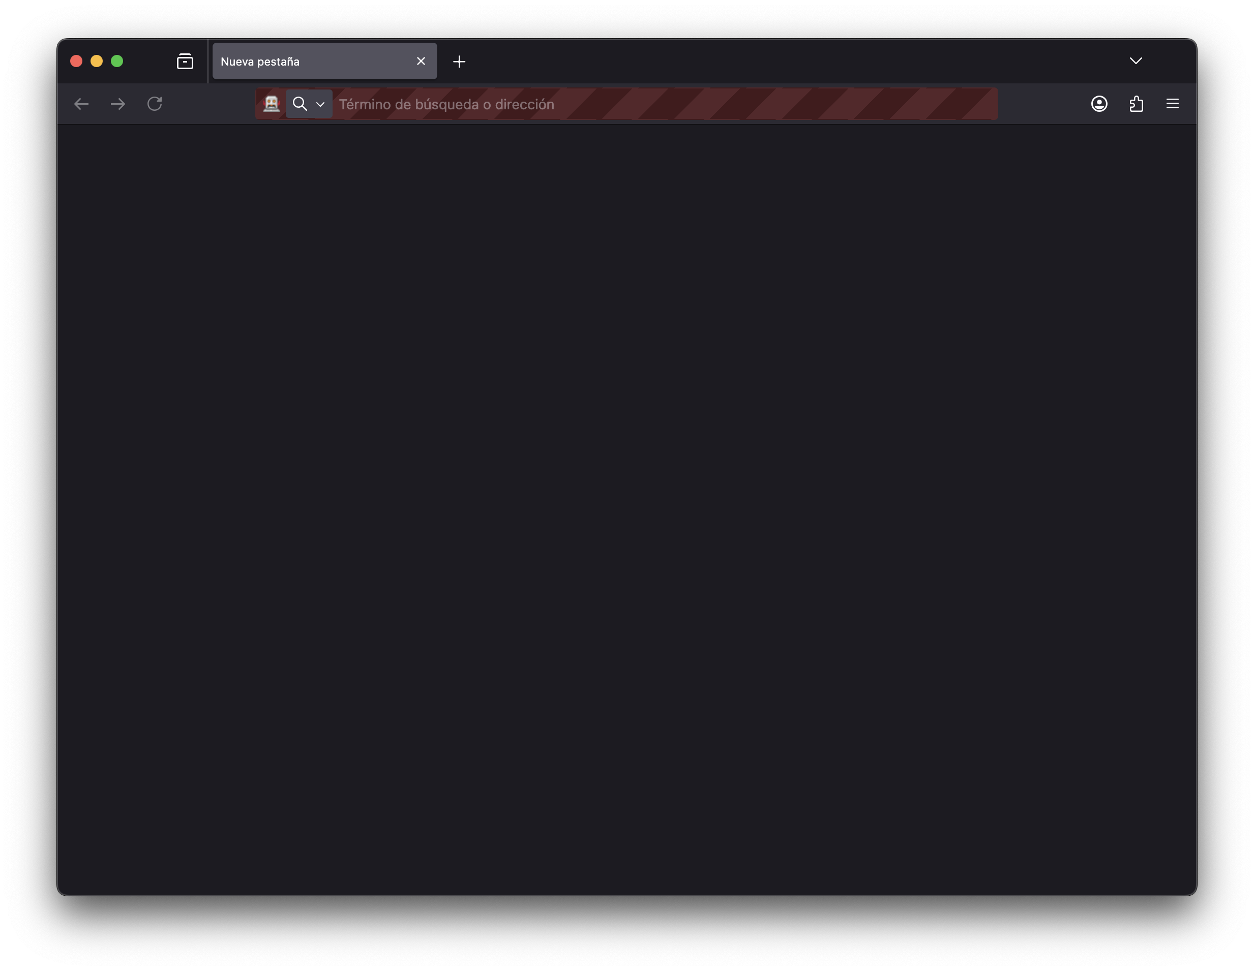This screenshot has width=1254, height=971.
Task: Click the magnifying glass search engine icon
Action: [x=300, y=104]
